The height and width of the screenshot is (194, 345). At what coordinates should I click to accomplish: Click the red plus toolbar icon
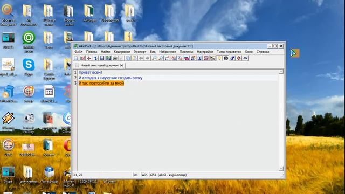89,58
